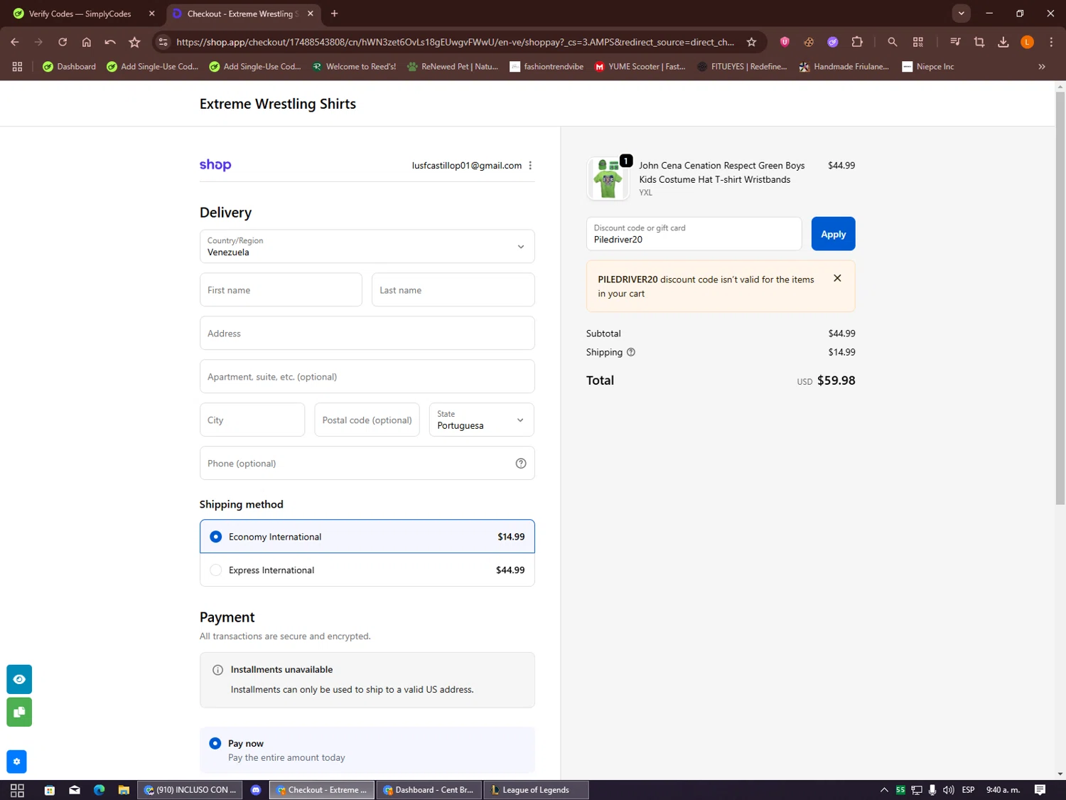Select Economy International shipping
The height and width of the screenshot is (800, 1066).
(367, 537)
